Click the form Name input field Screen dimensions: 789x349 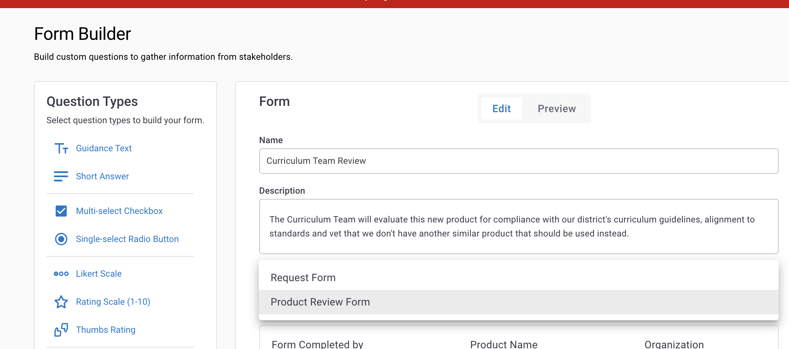coord(518,161)
